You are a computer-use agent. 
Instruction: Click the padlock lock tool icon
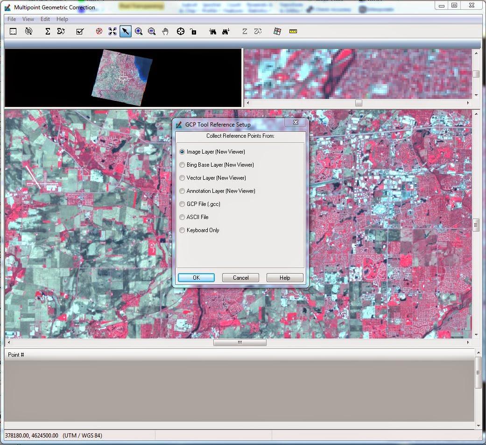click(193, 31)
